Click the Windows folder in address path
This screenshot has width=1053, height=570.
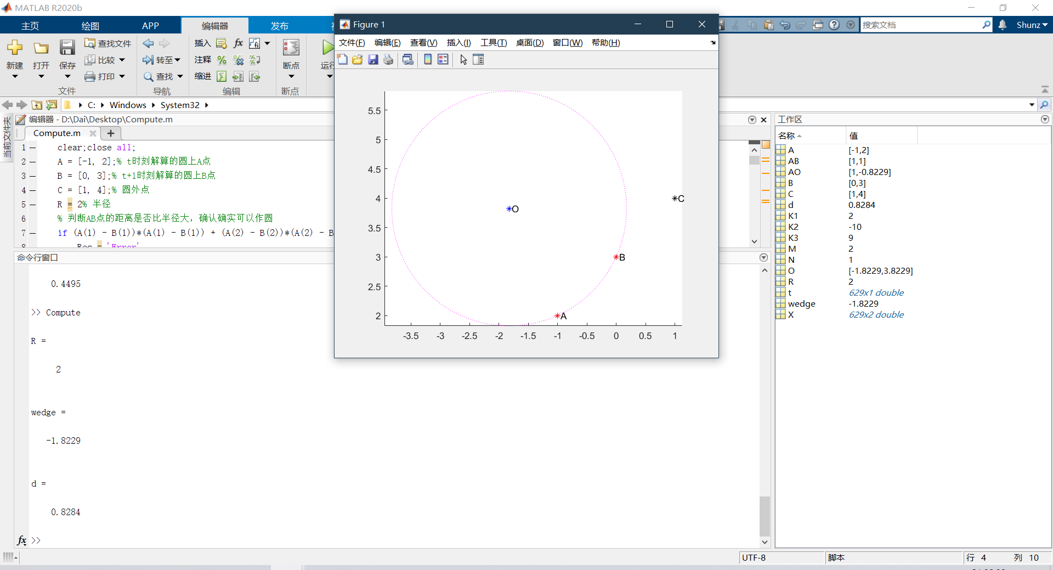tap(128, 105)
